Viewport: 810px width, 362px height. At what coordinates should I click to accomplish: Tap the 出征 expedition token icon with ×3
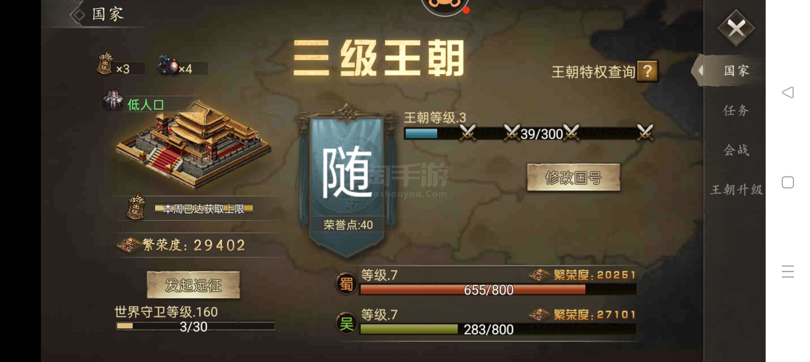click(105, 63)
